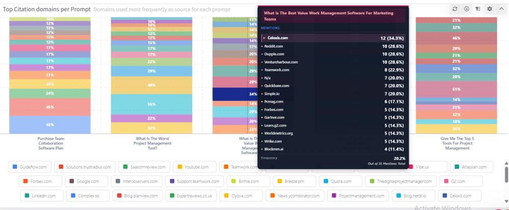This screenshot has height=210, width=509.
Task: Toggle G2.com legend item
Action: click(461, 182)
